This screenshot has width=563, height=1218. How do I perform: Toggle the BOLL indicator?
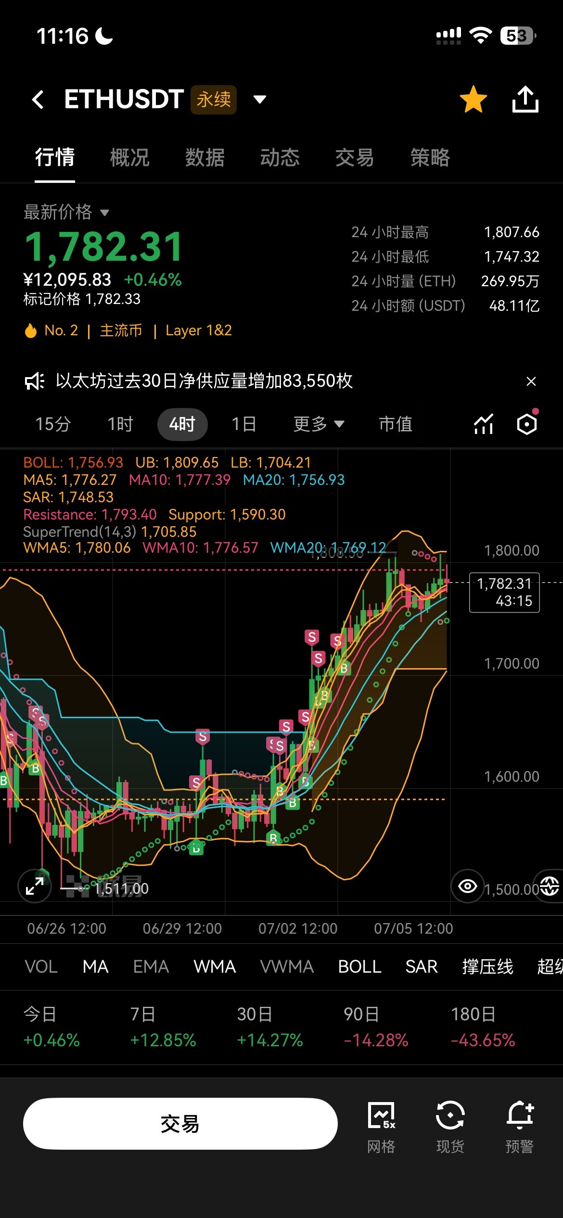click(359, 966)
